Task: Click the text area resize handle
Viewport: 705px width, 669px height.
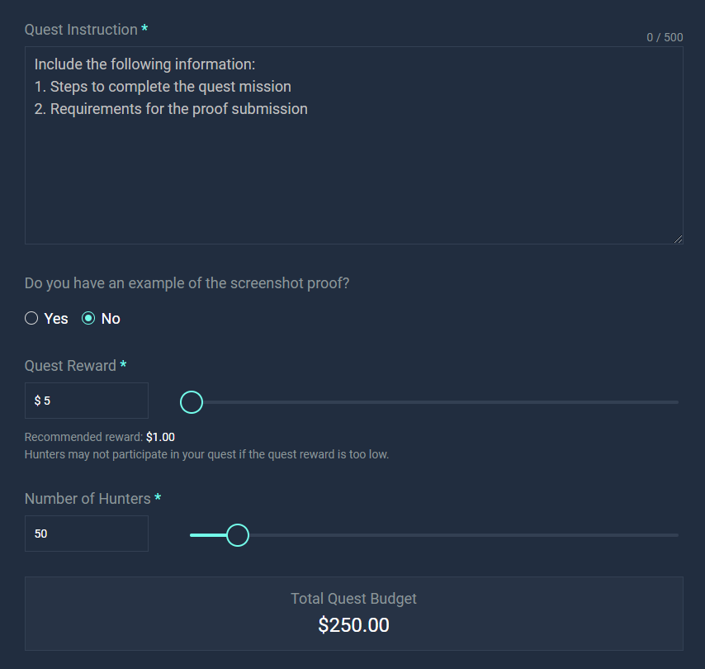Action: tap(678, 239)
